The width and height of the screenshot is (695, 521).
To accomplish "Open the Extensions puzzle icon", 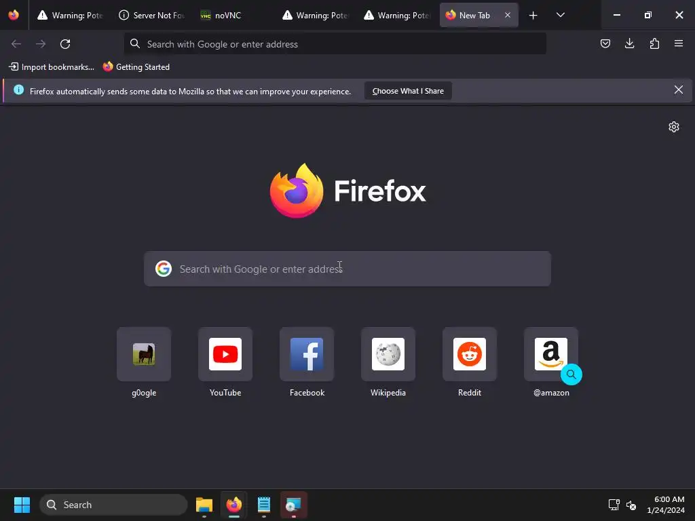I will [x=654, y=43].
